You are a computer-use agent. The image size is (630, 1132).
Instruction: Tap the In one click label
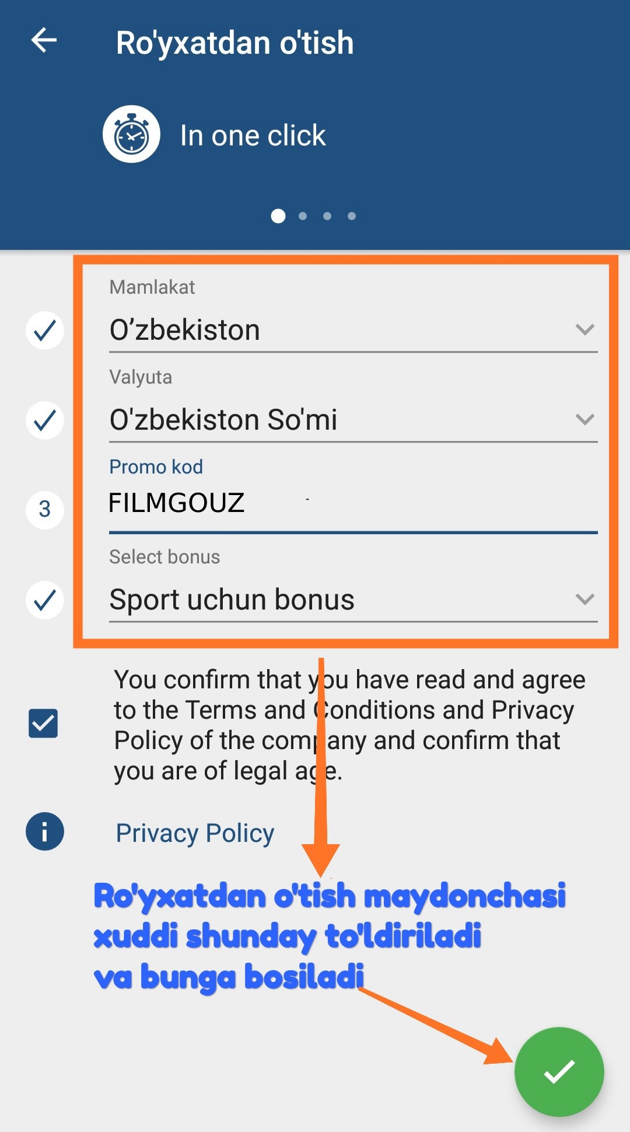coord(253,135)
